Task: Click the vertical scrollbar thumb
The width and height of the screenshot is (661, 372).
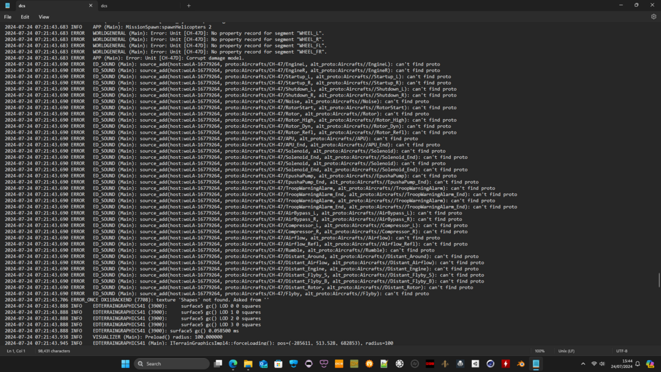Action: (x=659, y=280)
